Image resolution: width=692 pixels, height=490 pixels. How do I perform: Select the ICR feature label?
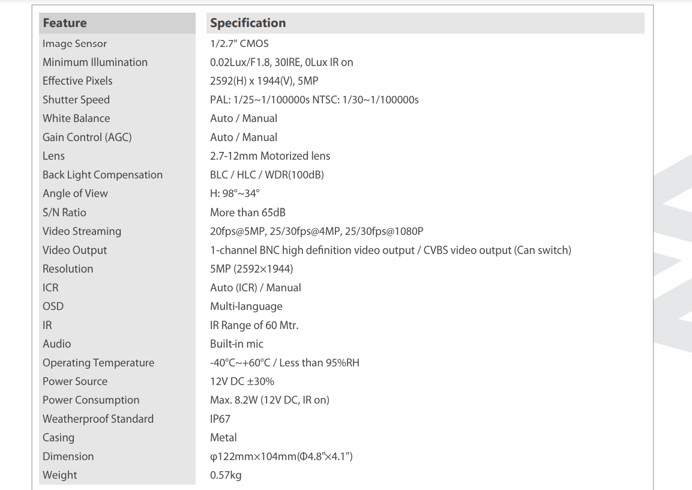pos(50,288)
